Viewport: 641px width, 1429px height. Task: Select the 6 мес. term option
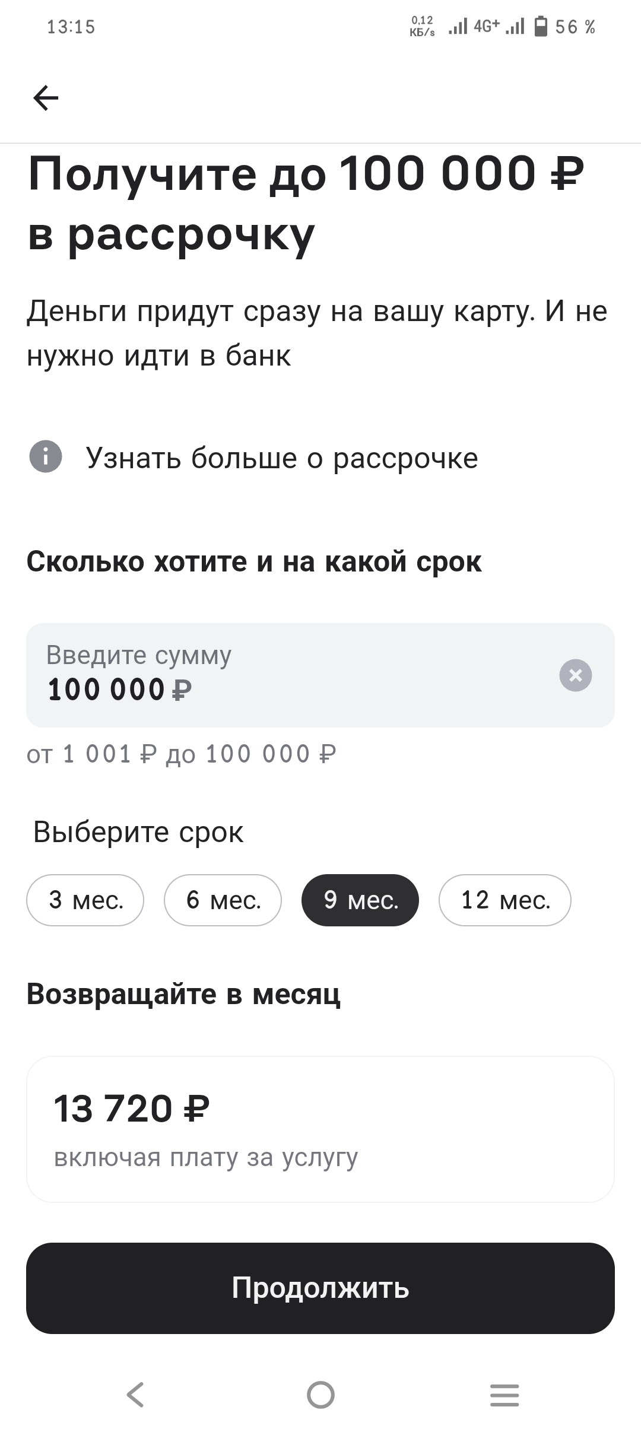223,900
